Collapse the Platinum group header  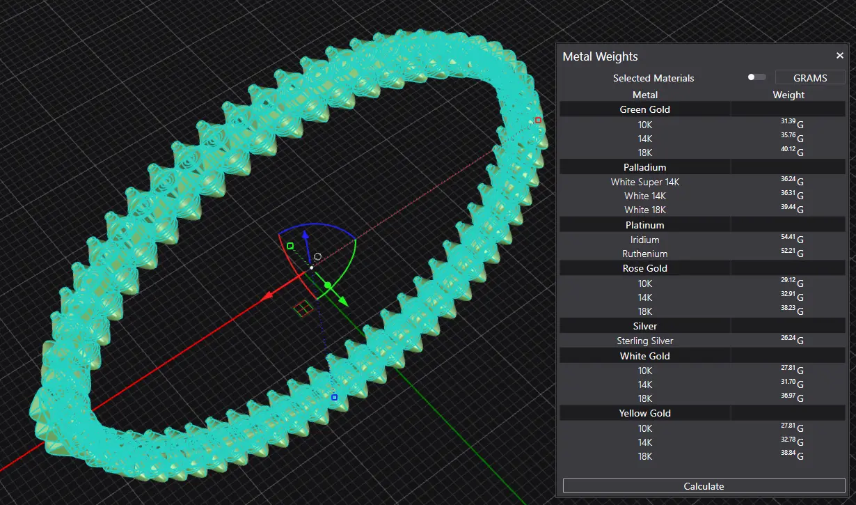tap(644, 225)
